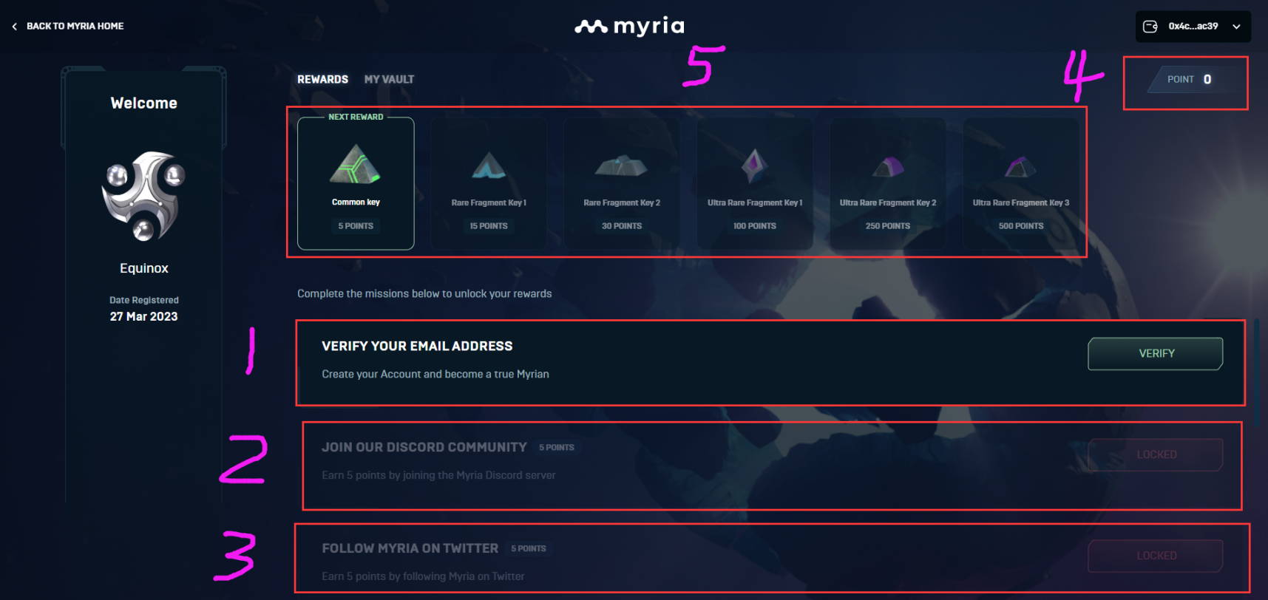Click the wallet icon beside address

[1150, 27]
